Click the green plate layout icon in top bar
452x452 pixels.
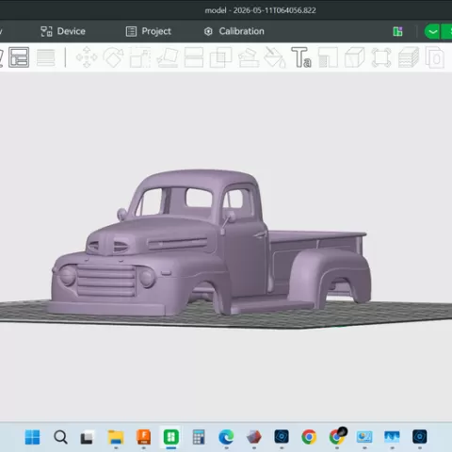(x=397, y=31)
